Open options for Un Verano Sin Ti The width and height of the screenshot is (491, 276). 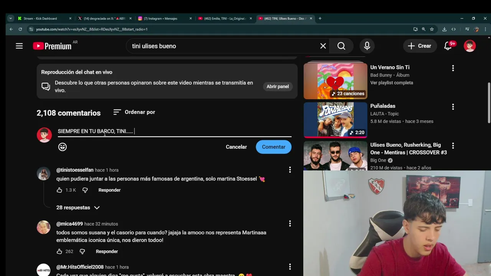pos(453,68)
